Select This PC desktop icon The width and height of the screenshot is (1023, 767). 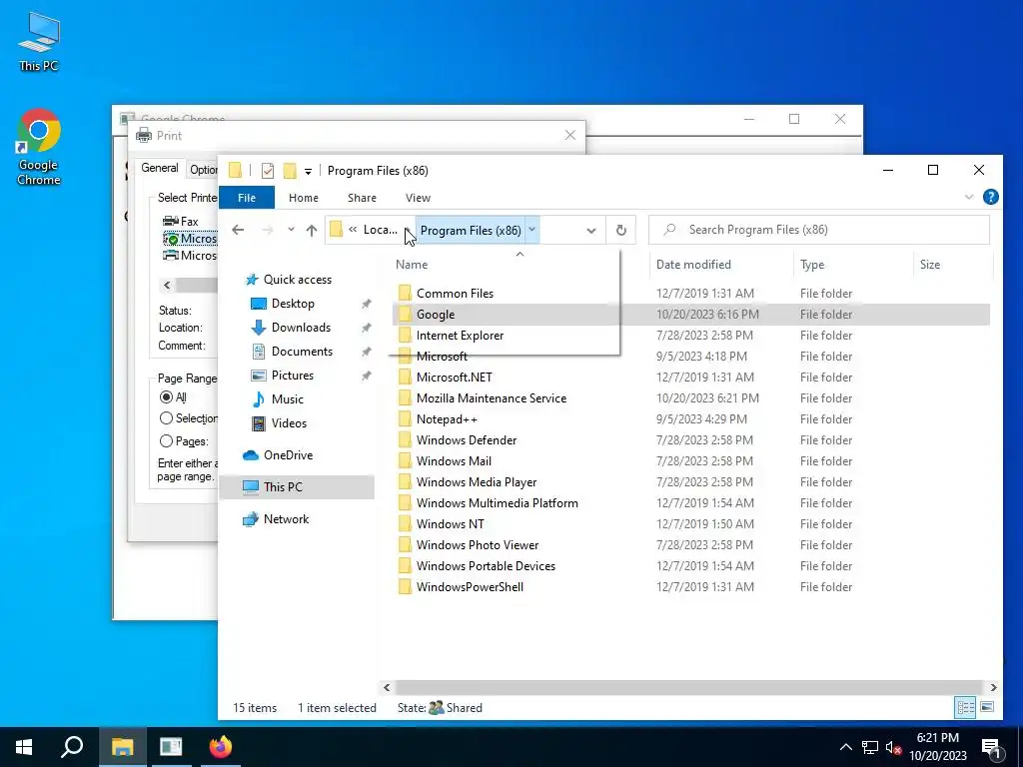pos(39,42)
